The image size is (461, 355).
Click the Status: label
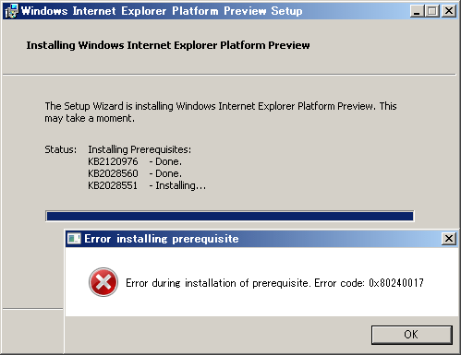pos(61,149)
